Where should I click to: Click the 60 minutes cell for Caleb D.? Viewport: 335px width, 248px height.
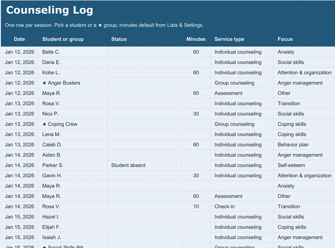click(196, 145)
